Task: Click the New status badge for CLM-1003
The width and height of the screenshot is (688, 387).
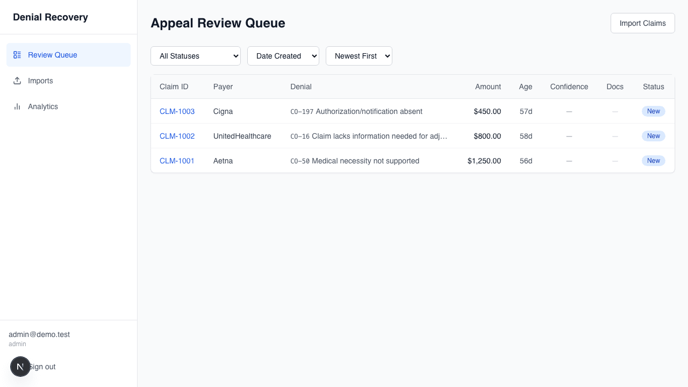Action: [653, 111]
